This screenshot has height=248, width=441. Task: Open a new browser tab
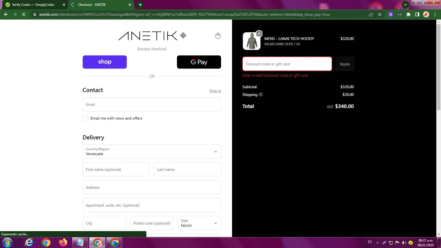coord(140,5)
